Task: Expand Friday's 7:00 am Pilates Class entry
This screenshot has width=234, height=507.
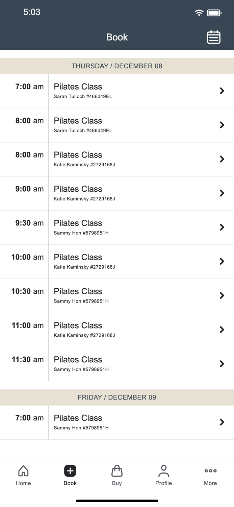Action: click(117, 422)
